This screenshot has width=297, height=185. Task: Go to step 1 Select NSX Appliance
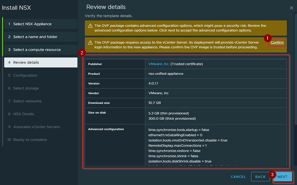coord(41,24)
